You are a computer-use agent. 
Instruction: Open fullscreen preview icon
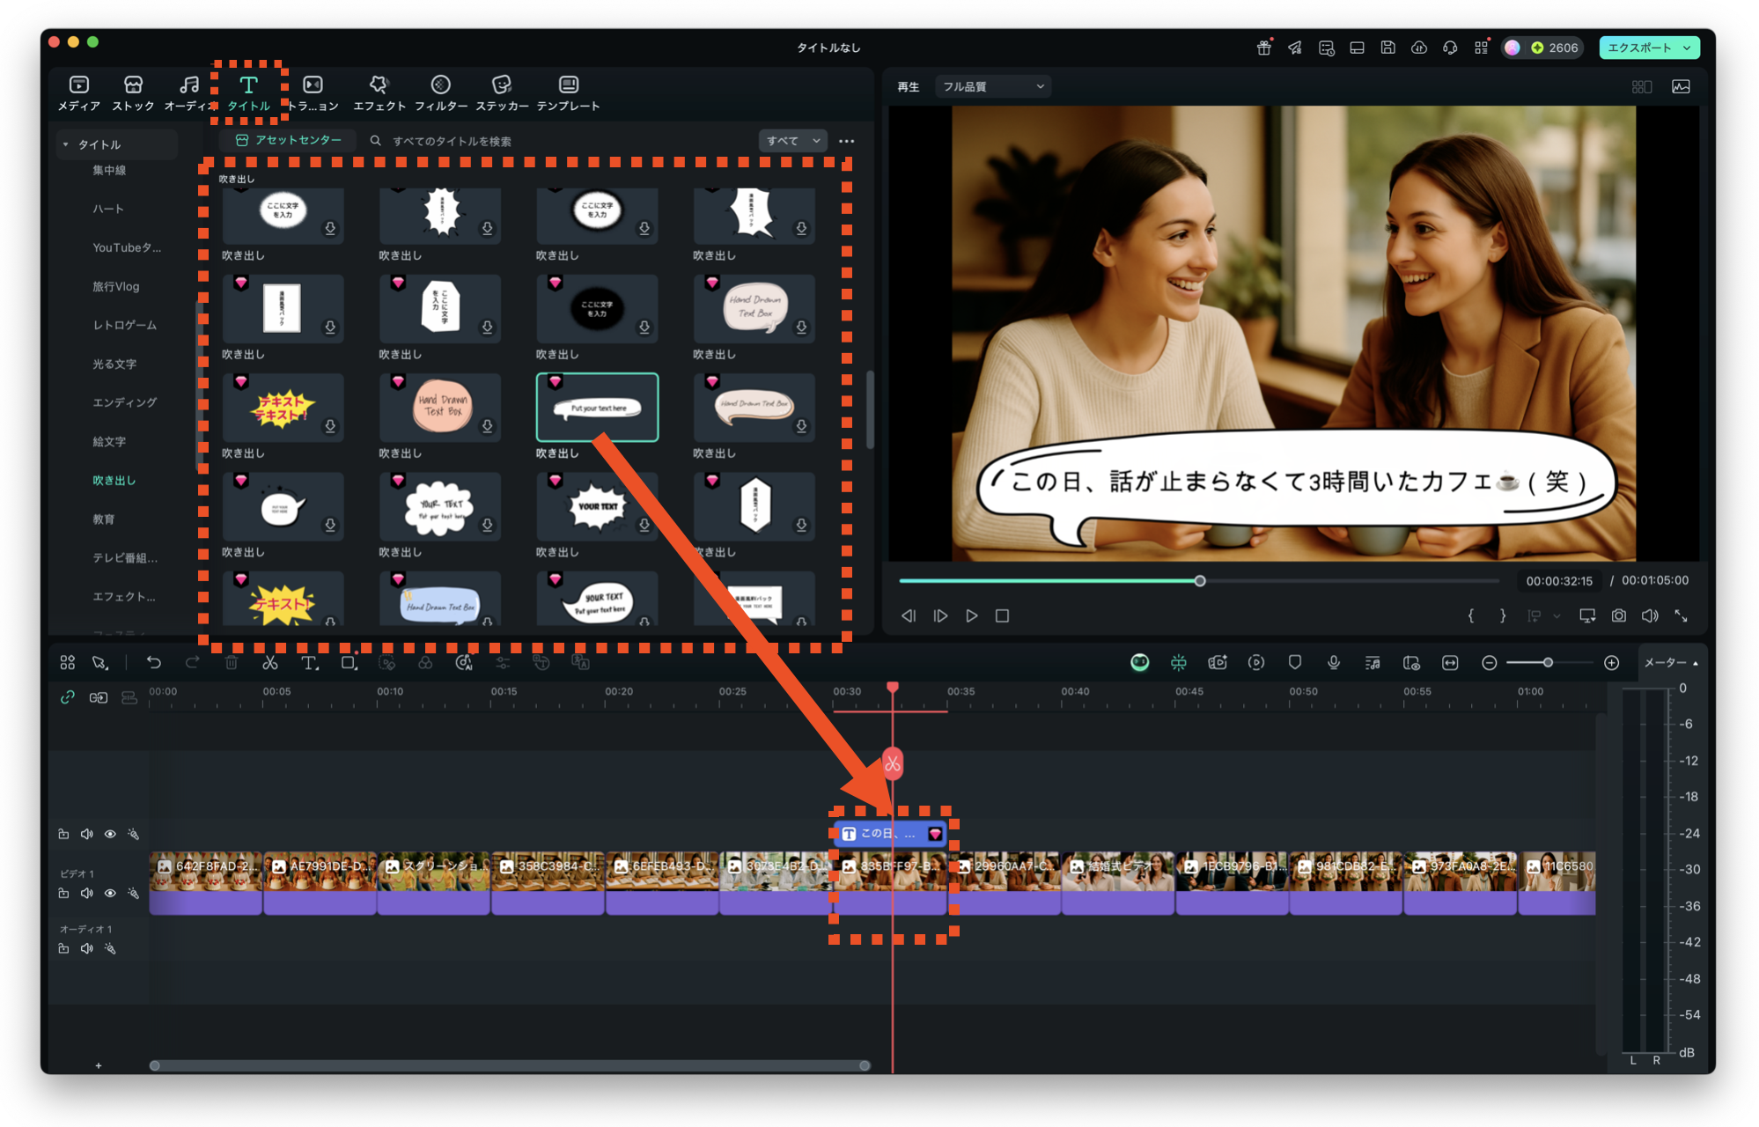click(1681, 615)
